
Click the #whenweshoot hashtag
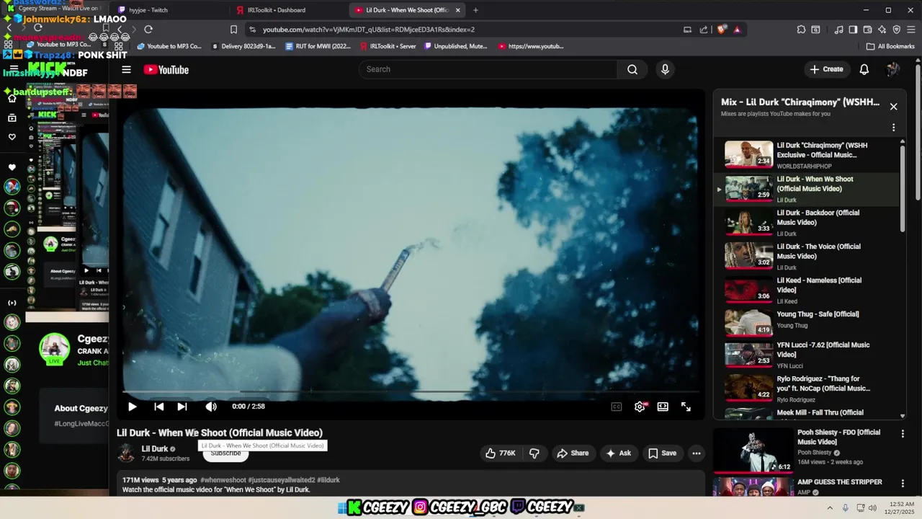click(x=223, y=480)
